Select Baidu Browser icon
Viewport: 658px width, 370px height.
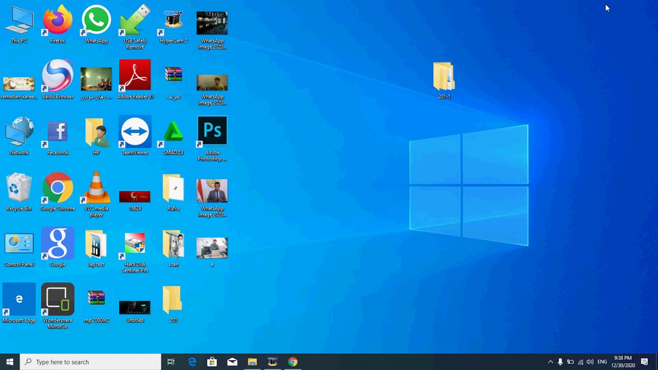[58, 80]
